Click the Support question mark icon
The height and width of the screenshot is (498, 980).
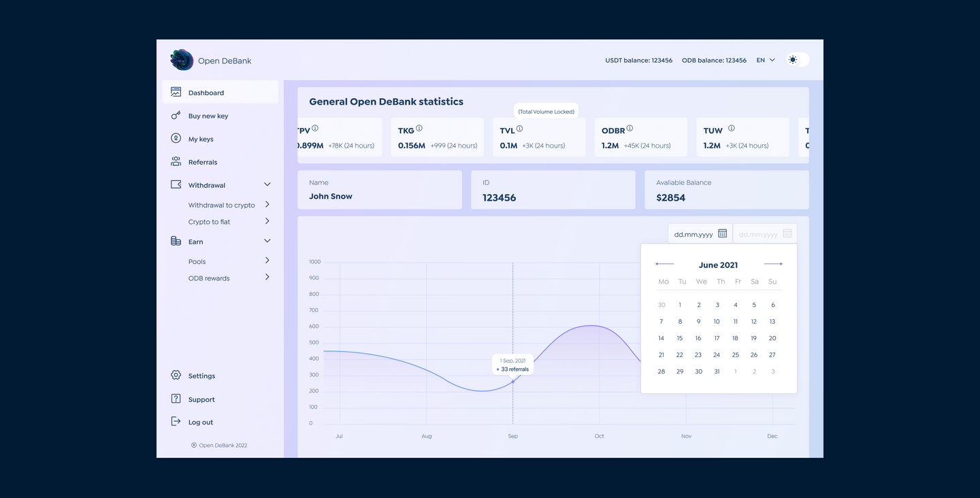176,399
